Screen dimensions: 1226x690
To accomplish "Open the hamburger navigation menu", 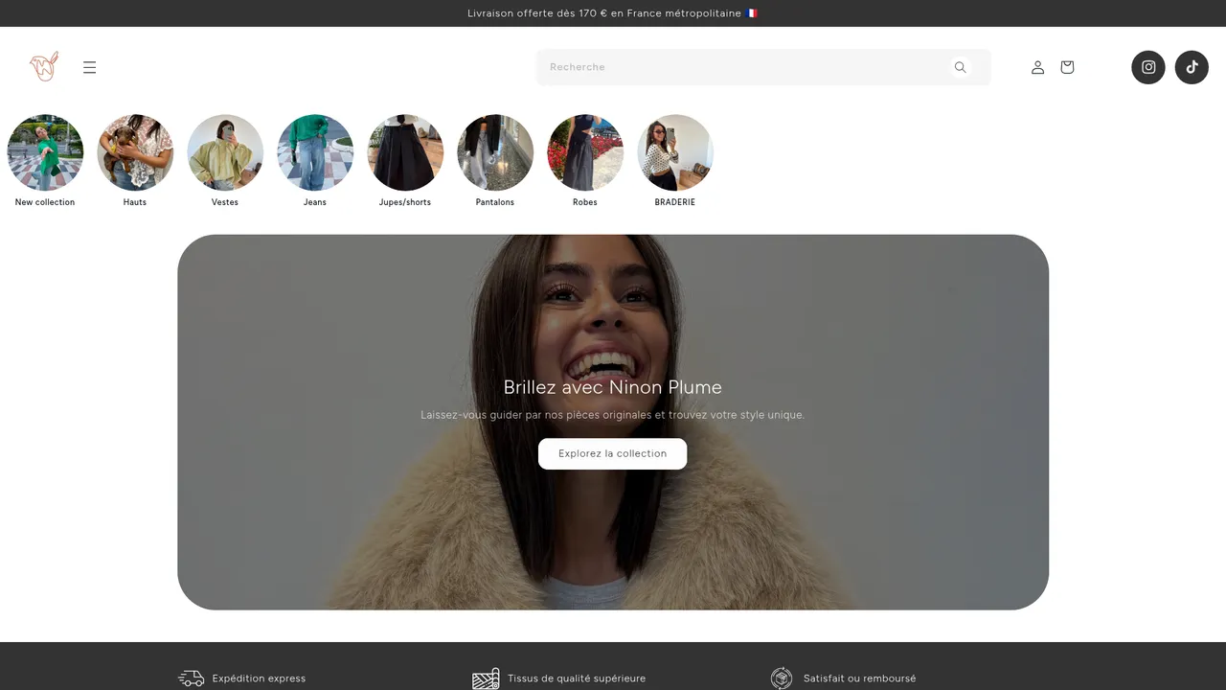I will click(89, 67).
